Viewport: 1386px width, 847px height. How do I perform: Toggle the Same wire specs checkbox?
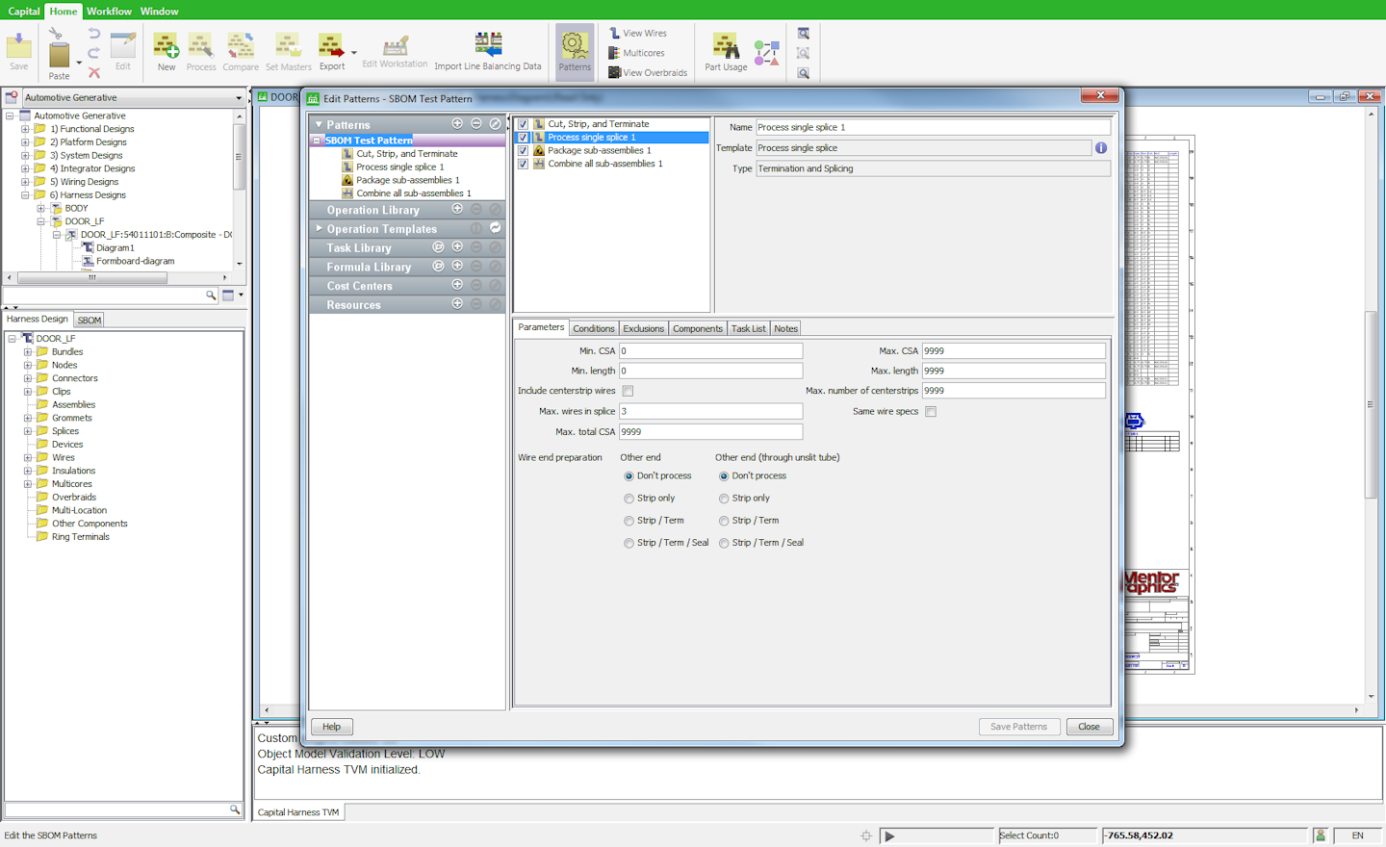[x=930, y=411]
